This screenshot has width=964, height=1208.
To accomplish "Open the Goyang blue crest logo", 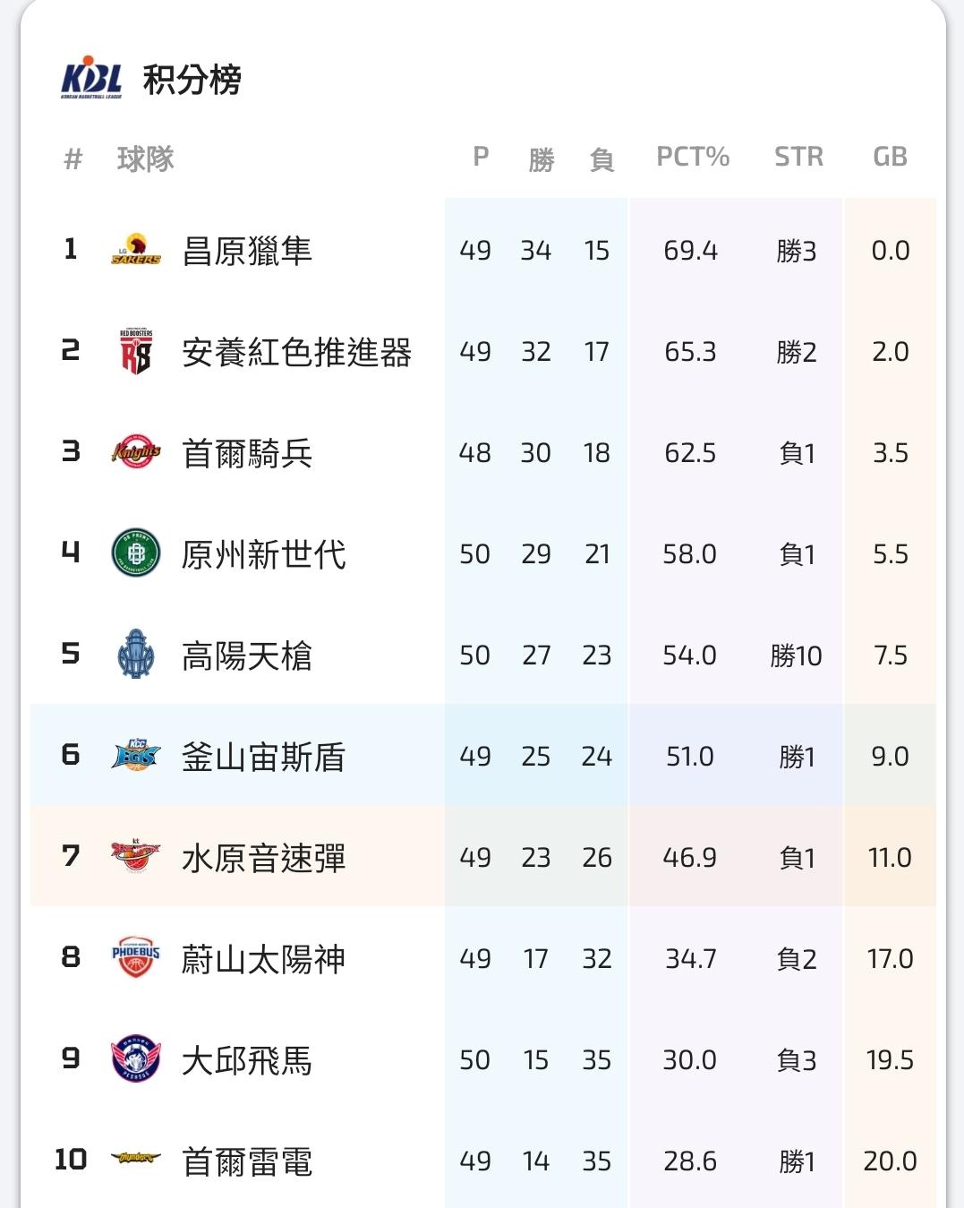I will pyautogui.click(x=136, y=655).
